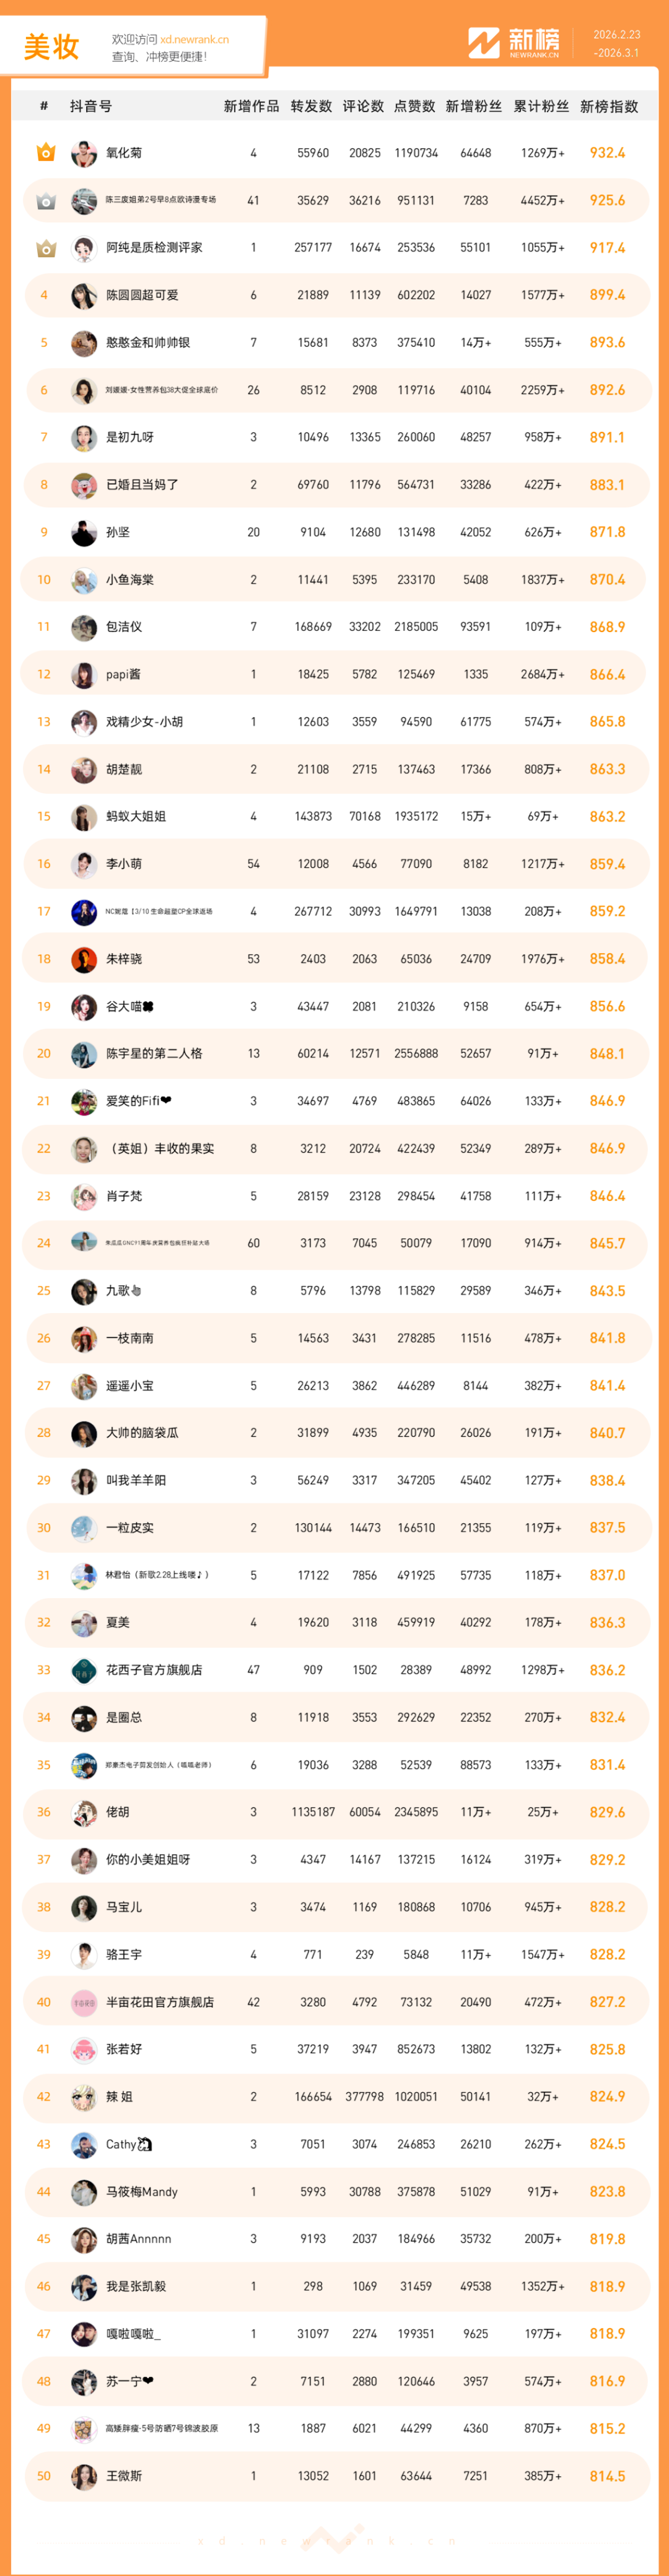Open 半亩花田官方旗舰店 pink avatar
Screen dimensions: 669x2576
point(84,2002)
